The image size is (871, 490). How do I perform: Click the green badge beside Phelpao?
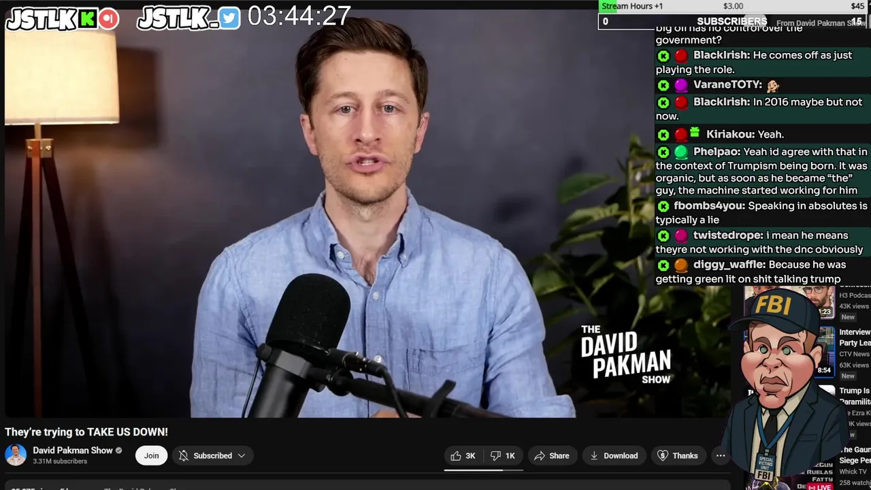tap(681, 152)
